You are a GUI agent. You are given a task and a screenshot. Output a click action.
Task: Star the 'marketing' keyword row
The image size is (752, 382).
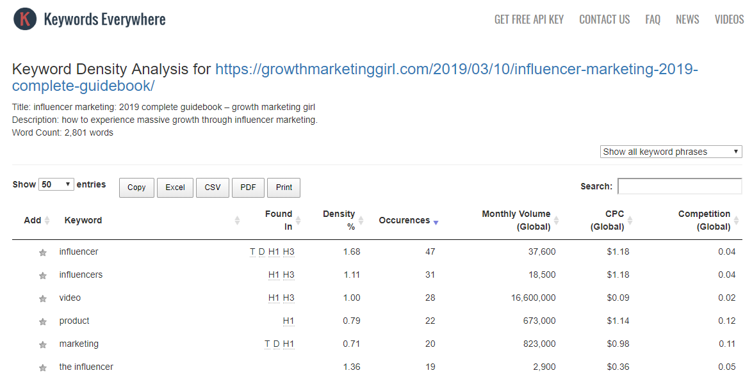tap(43, 345)
